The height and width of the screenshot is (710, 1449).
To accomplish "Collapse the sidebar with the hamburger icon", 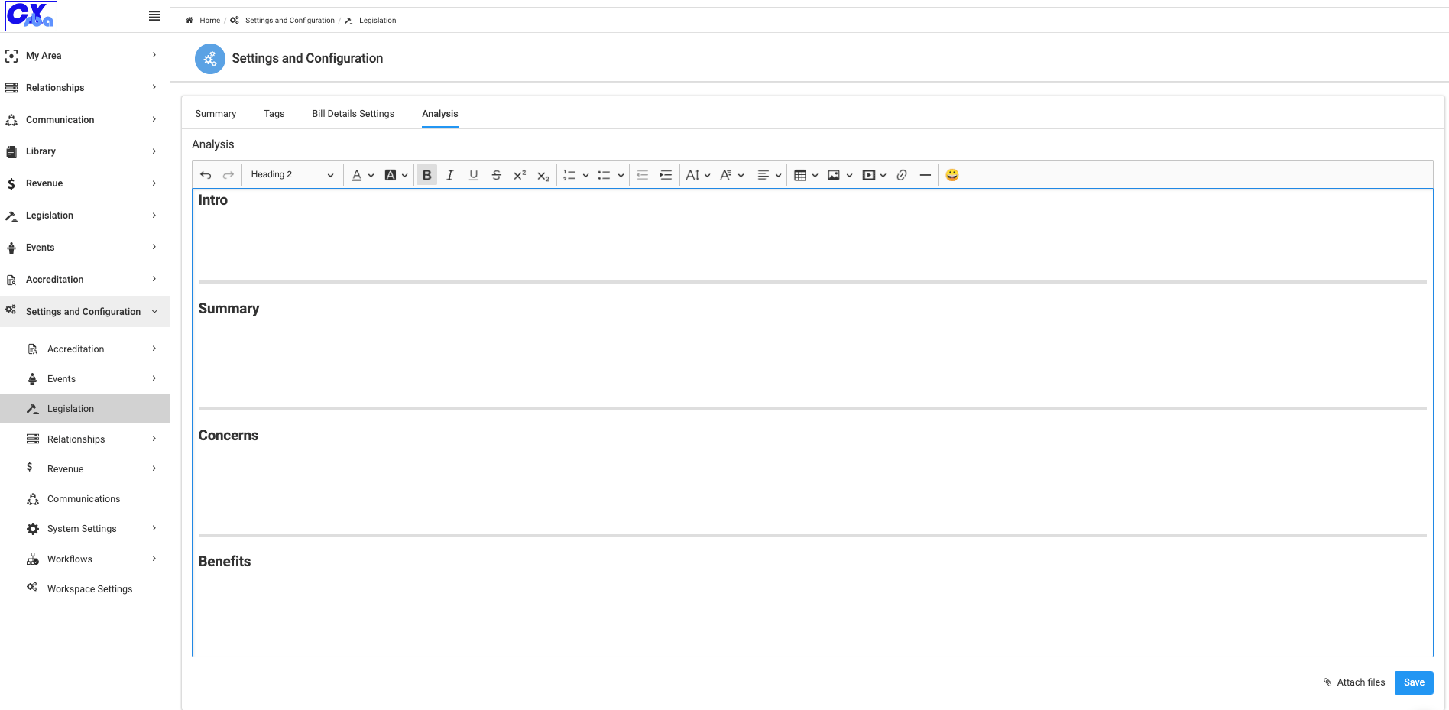I will [x=154, y=16].
